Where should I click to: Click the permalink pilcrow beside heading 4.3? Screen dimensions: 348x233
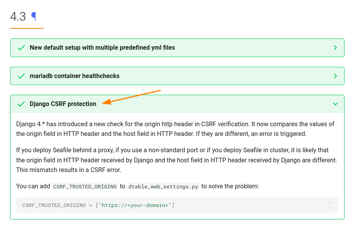pyautogui.click(x=34, y=16)
